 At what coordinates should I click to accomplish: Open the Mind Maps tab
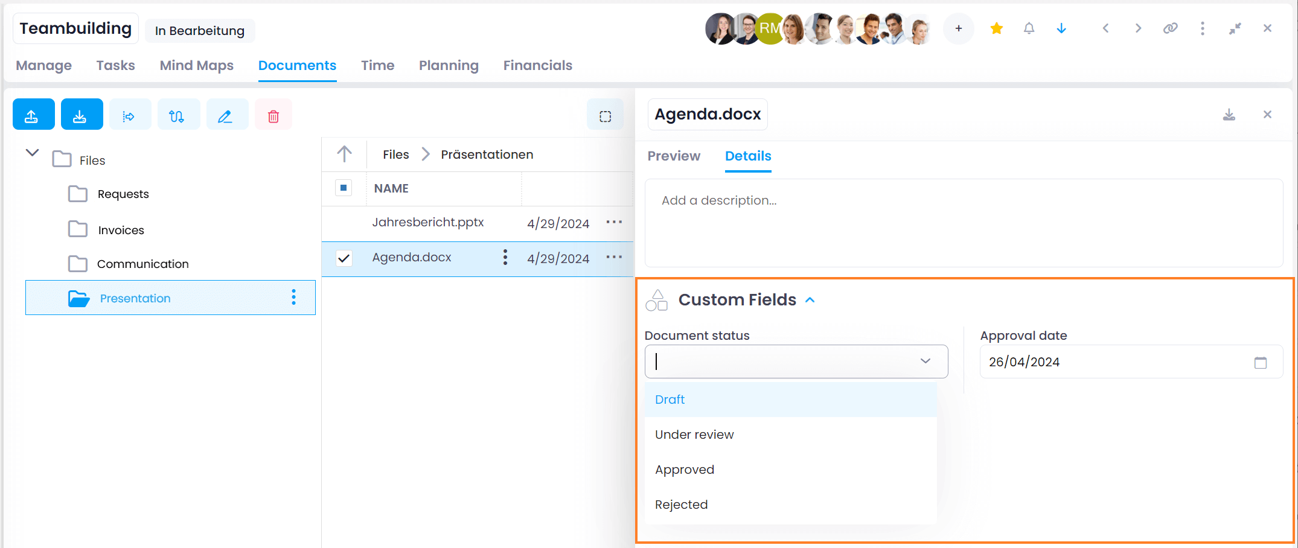196,65
